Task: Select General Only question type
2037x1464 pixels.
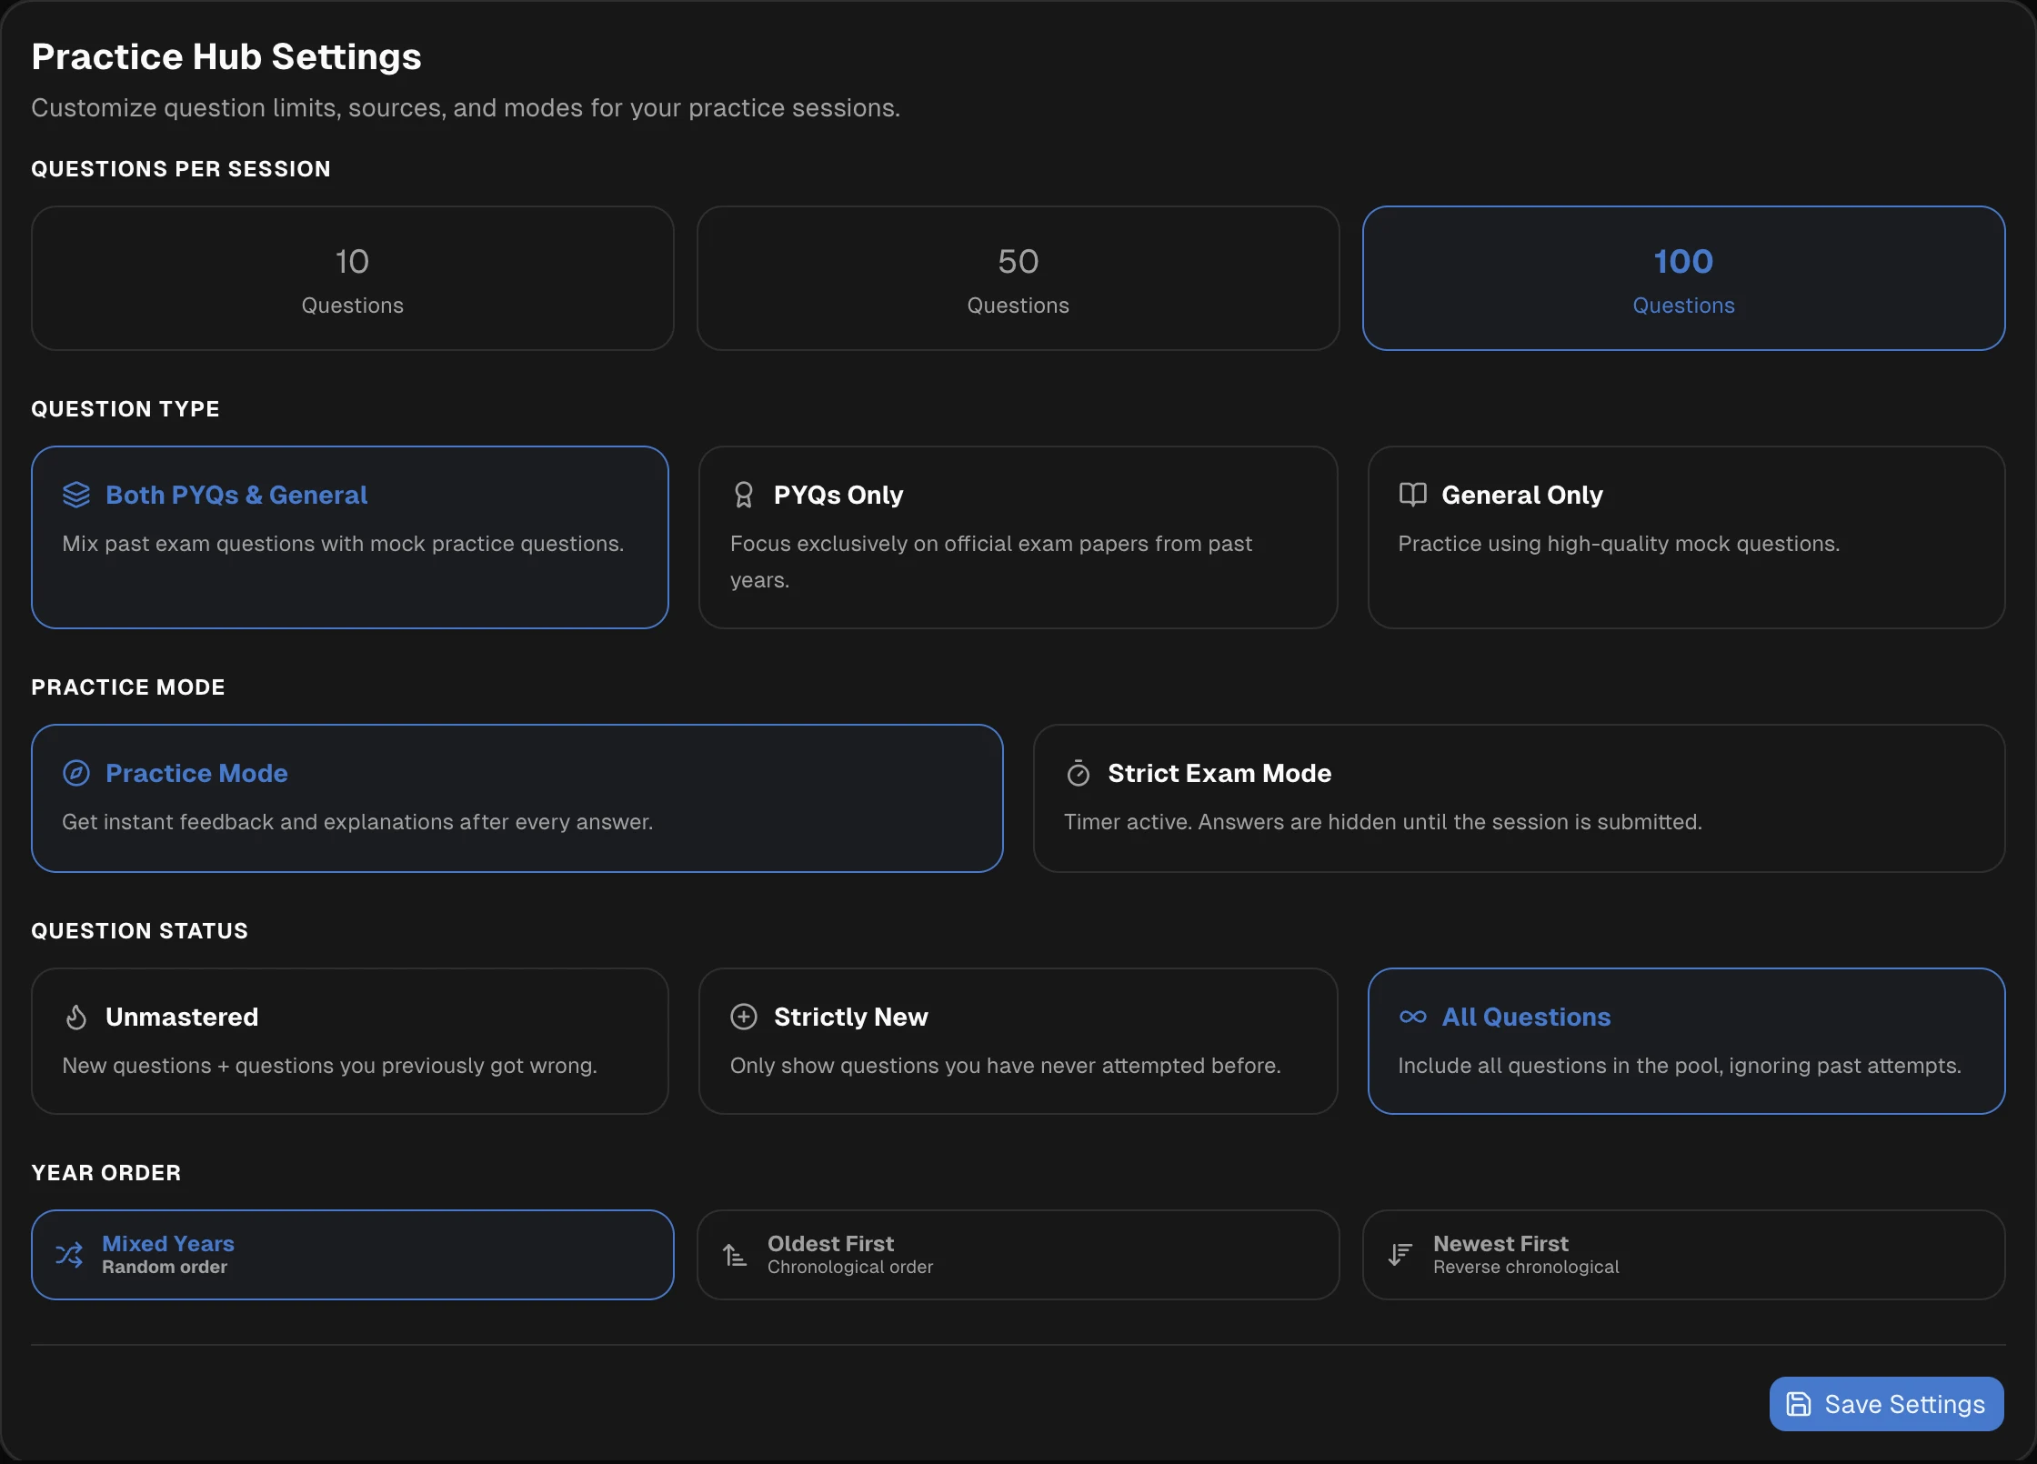Action: point(1686,537)
